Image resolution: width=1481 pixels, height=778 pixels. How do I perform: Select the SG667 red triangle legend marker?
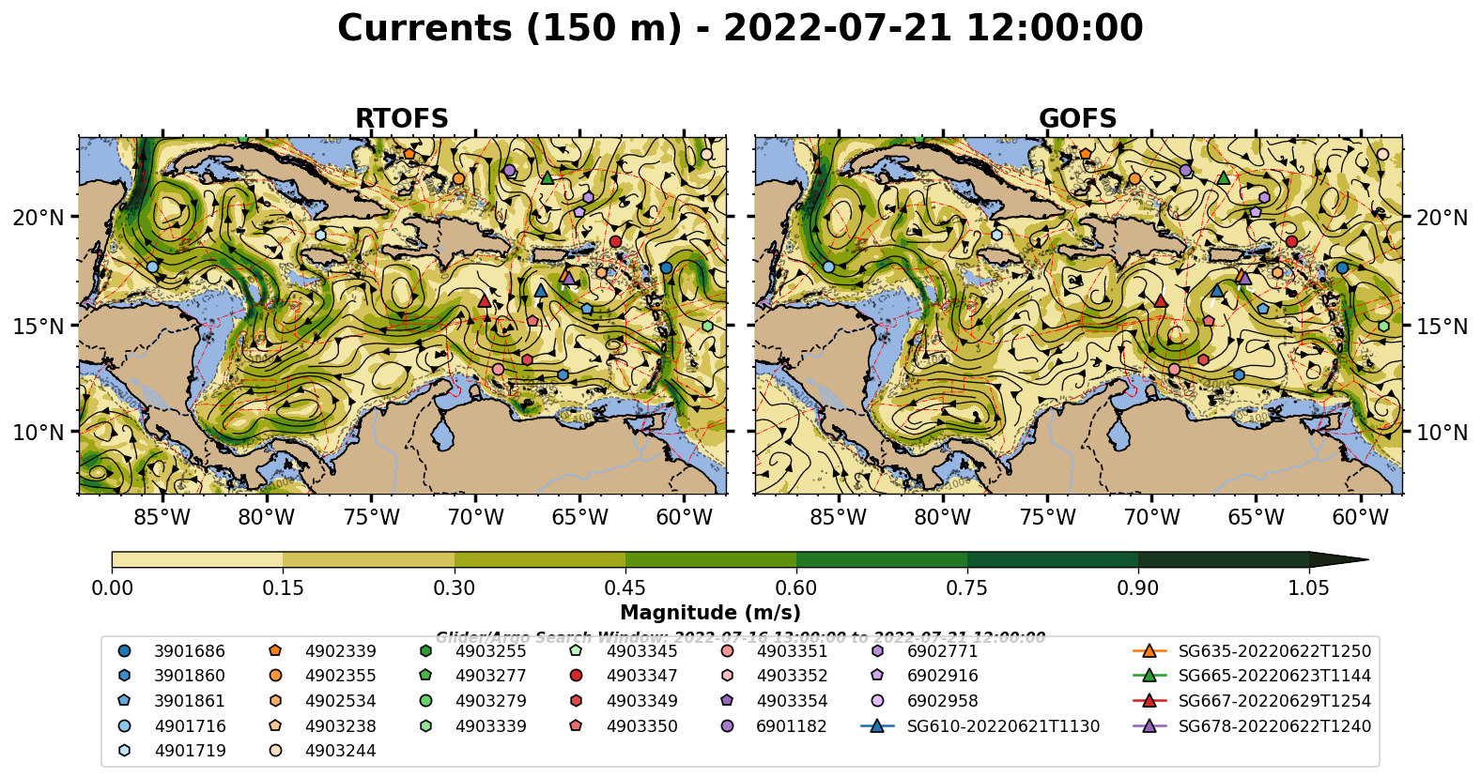tap(1149, 700)
